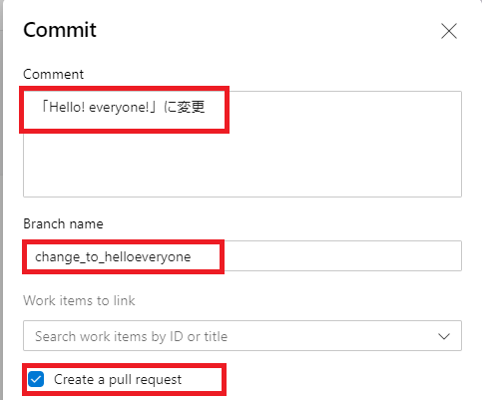Screen dimensions: 482x400
Task: Click the "Branch name" field label
Action: click(63, 223)
